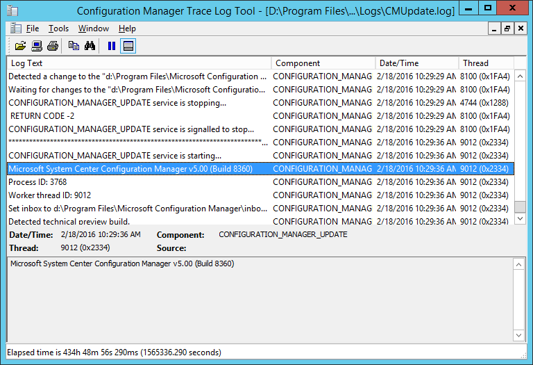Screen dimensions: 533x365
Task: Minimize the inner CMUpdate.log document window
Action: [494, 29]
